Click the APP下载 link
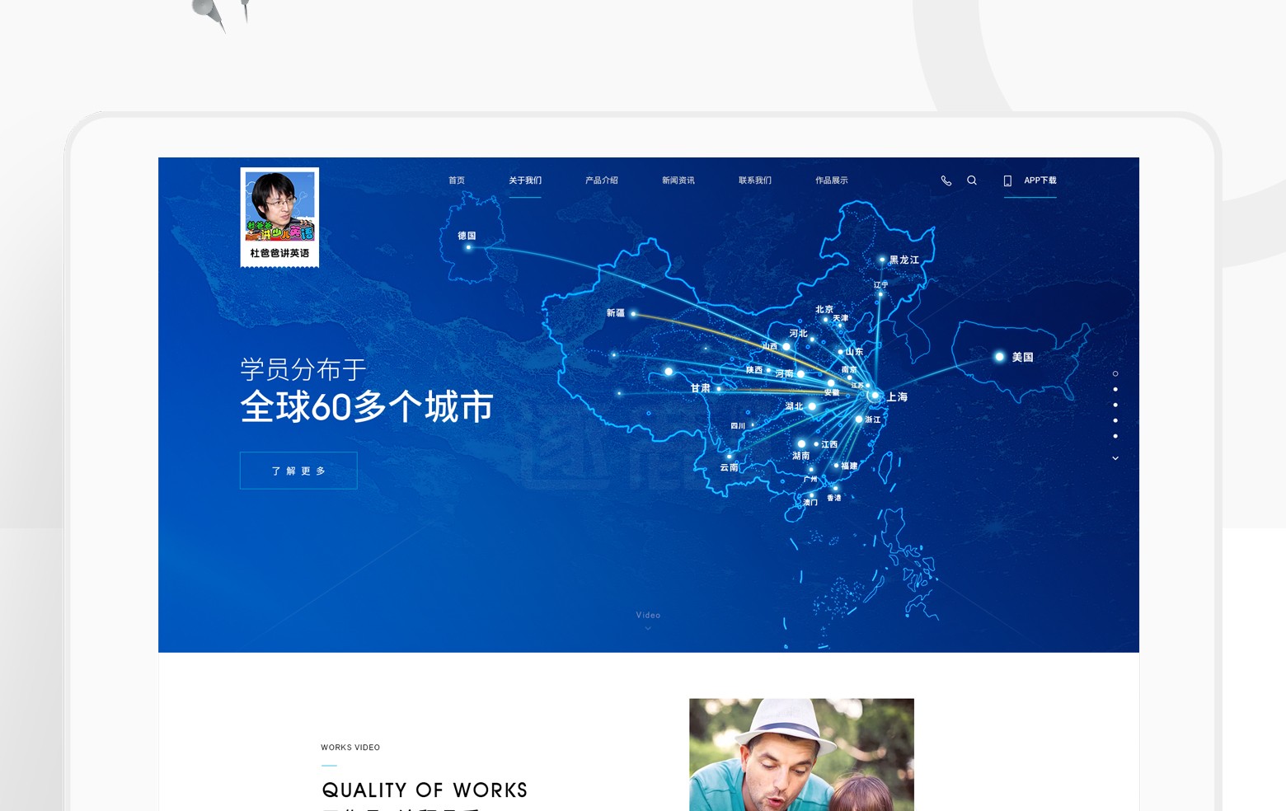 (x=1040, y=180)
